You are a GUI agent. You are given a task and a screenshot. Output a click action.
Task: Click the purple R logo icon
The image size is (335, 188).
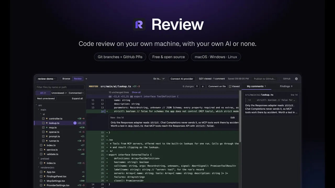click(139, 25)
